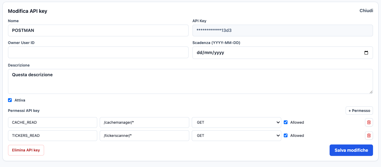Open the GET method dropdown for /cachemanager/*

[236, 122]
